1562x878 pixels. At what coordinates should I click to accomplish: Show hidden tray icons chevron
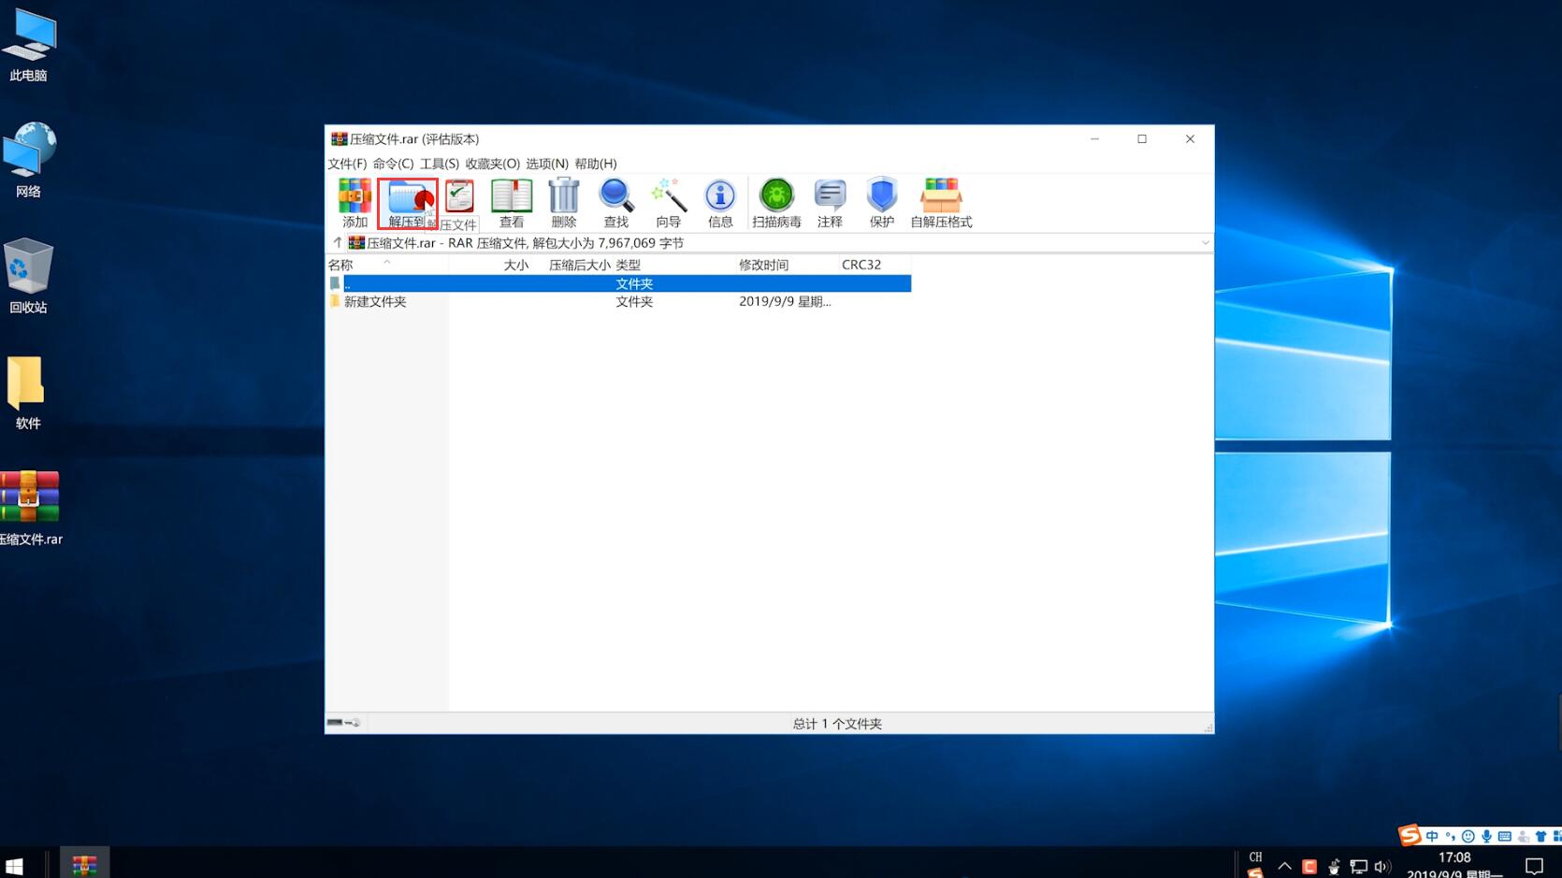pos(1284,867)
